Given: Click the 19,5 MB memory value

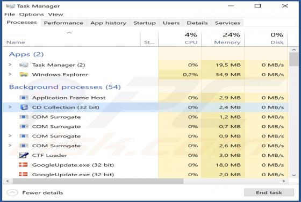Looking at the screenshot, I should click(x=228, y=65).
